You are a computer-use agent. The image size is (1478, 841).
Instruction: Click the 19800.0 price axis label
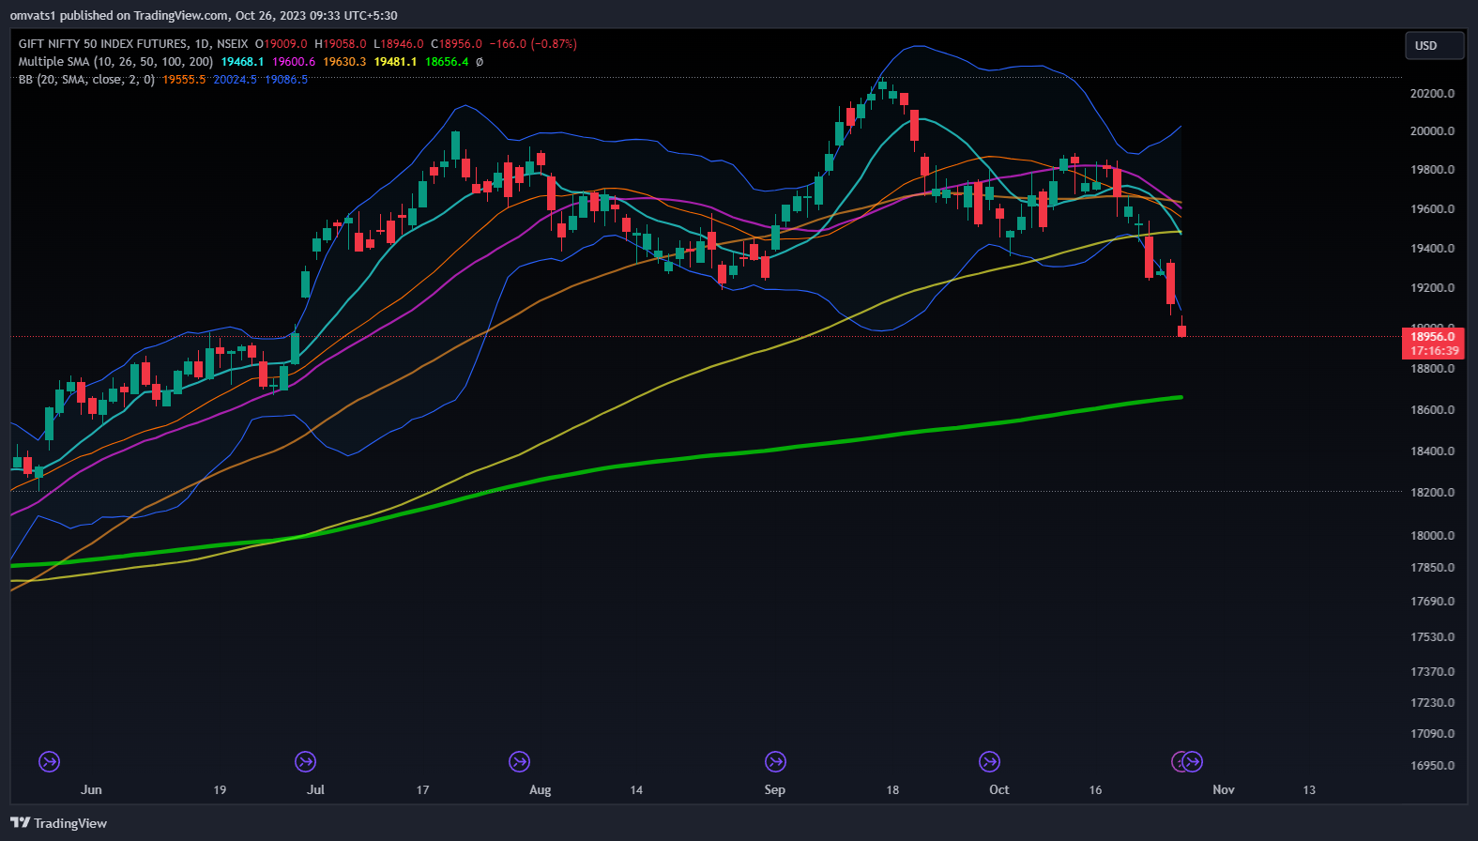coord(1432,170)
